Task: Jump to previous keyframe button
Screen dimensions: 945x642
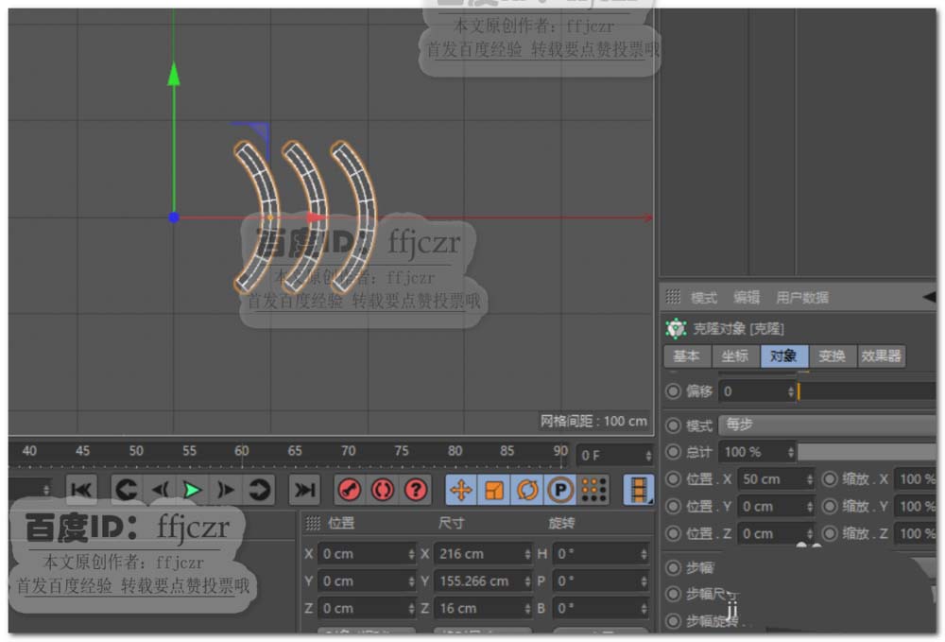Action: pos(126,489)
